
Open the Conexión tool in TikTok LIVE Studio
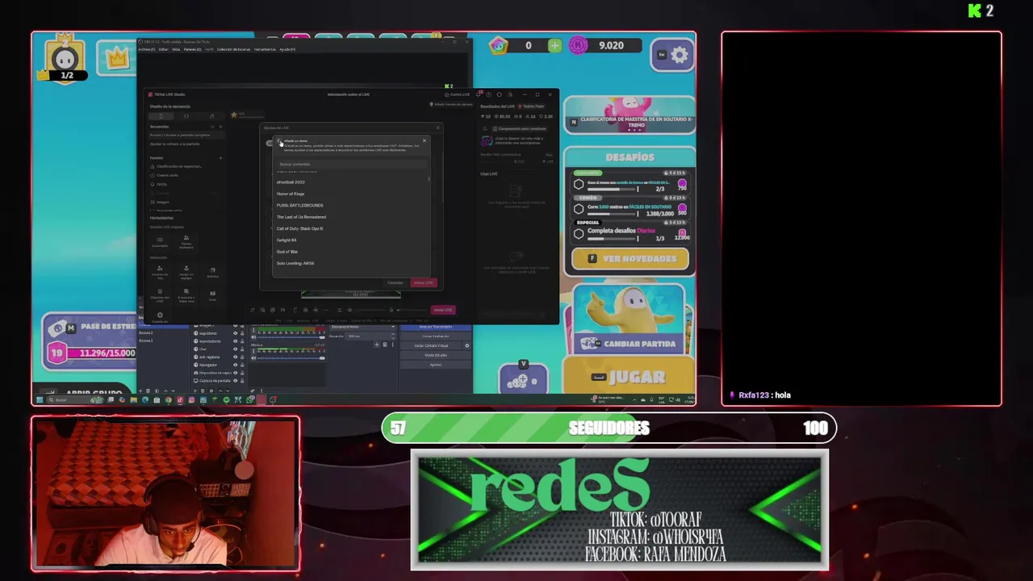pos(160,242)
